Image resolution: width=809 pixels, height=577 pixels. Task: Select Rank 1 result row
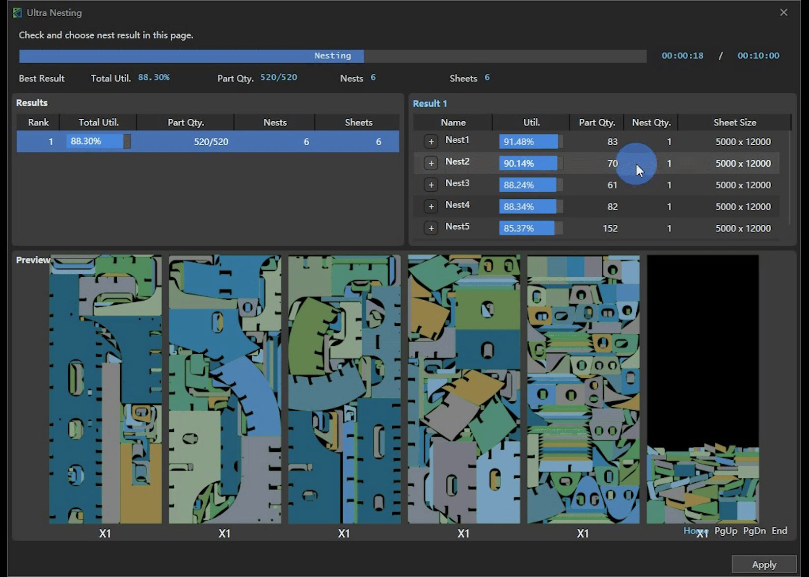tap(208, 142)
